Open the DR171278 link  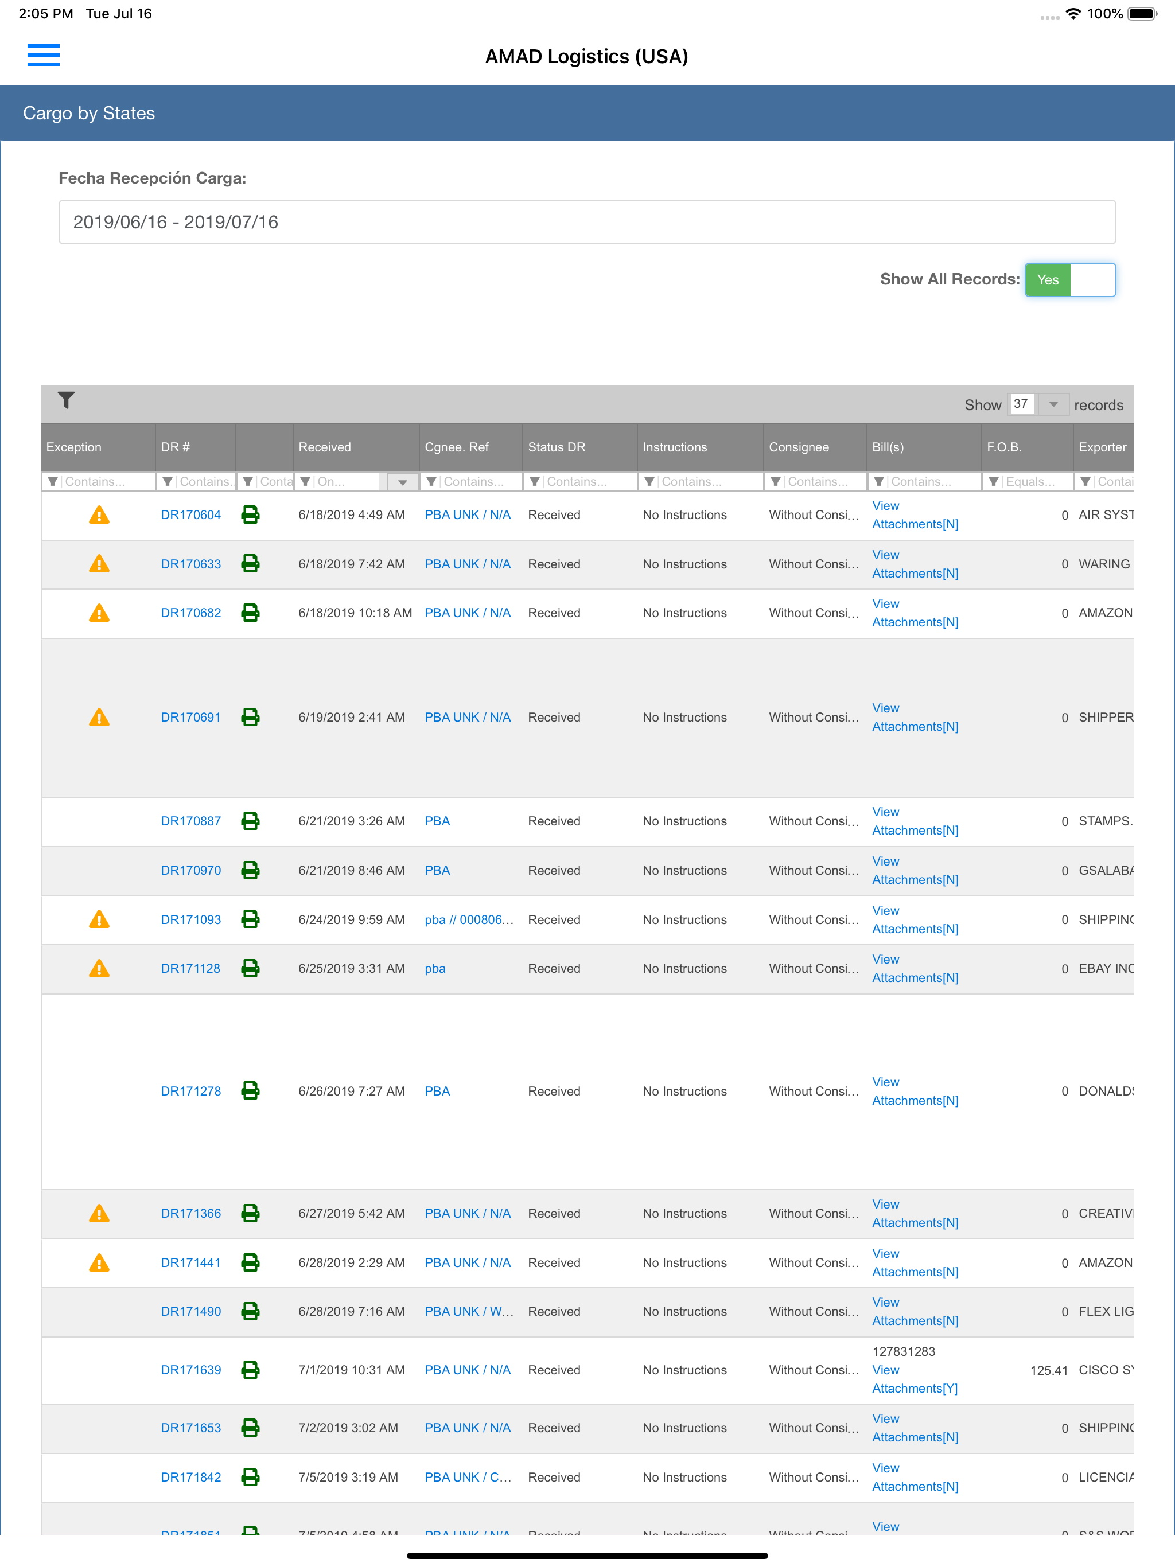pyautogui.click(x=190, y=1091)
